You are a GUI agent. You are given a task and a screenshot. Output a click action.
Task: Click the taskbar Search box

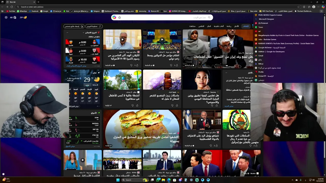coord(134,180)
